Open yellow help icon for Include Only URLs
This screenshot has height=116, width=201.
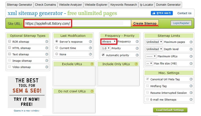[136, 64]
